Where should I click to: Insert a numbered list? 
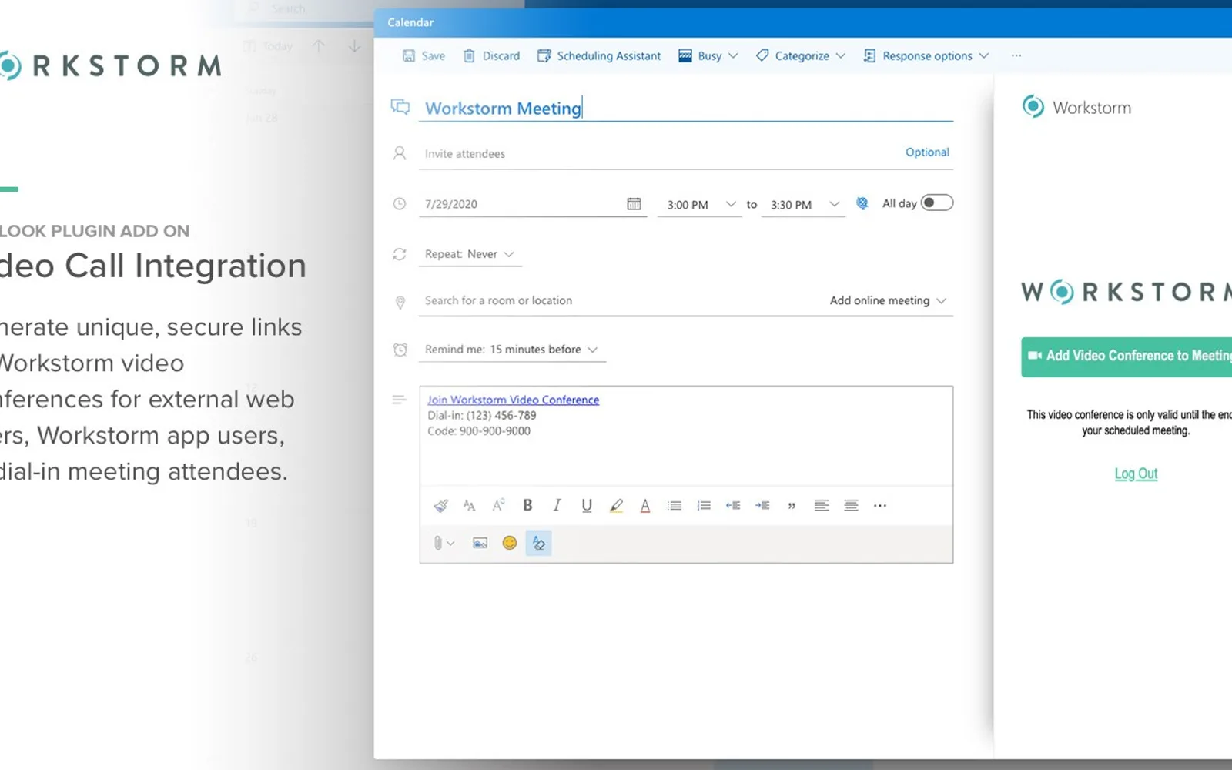(704, 506)
